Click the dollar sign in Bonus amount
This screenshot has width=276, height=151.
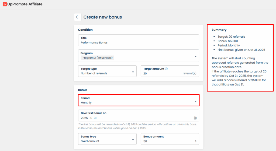[x=195, y=141]
